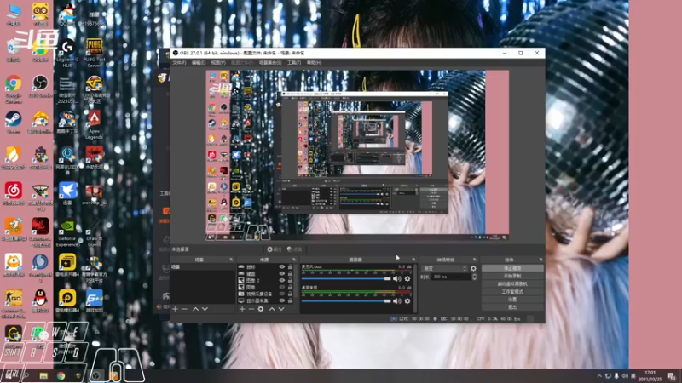Open the 帮助(H) menu in OBS
The width and height of the screenshot is (682, 383).
314,63
